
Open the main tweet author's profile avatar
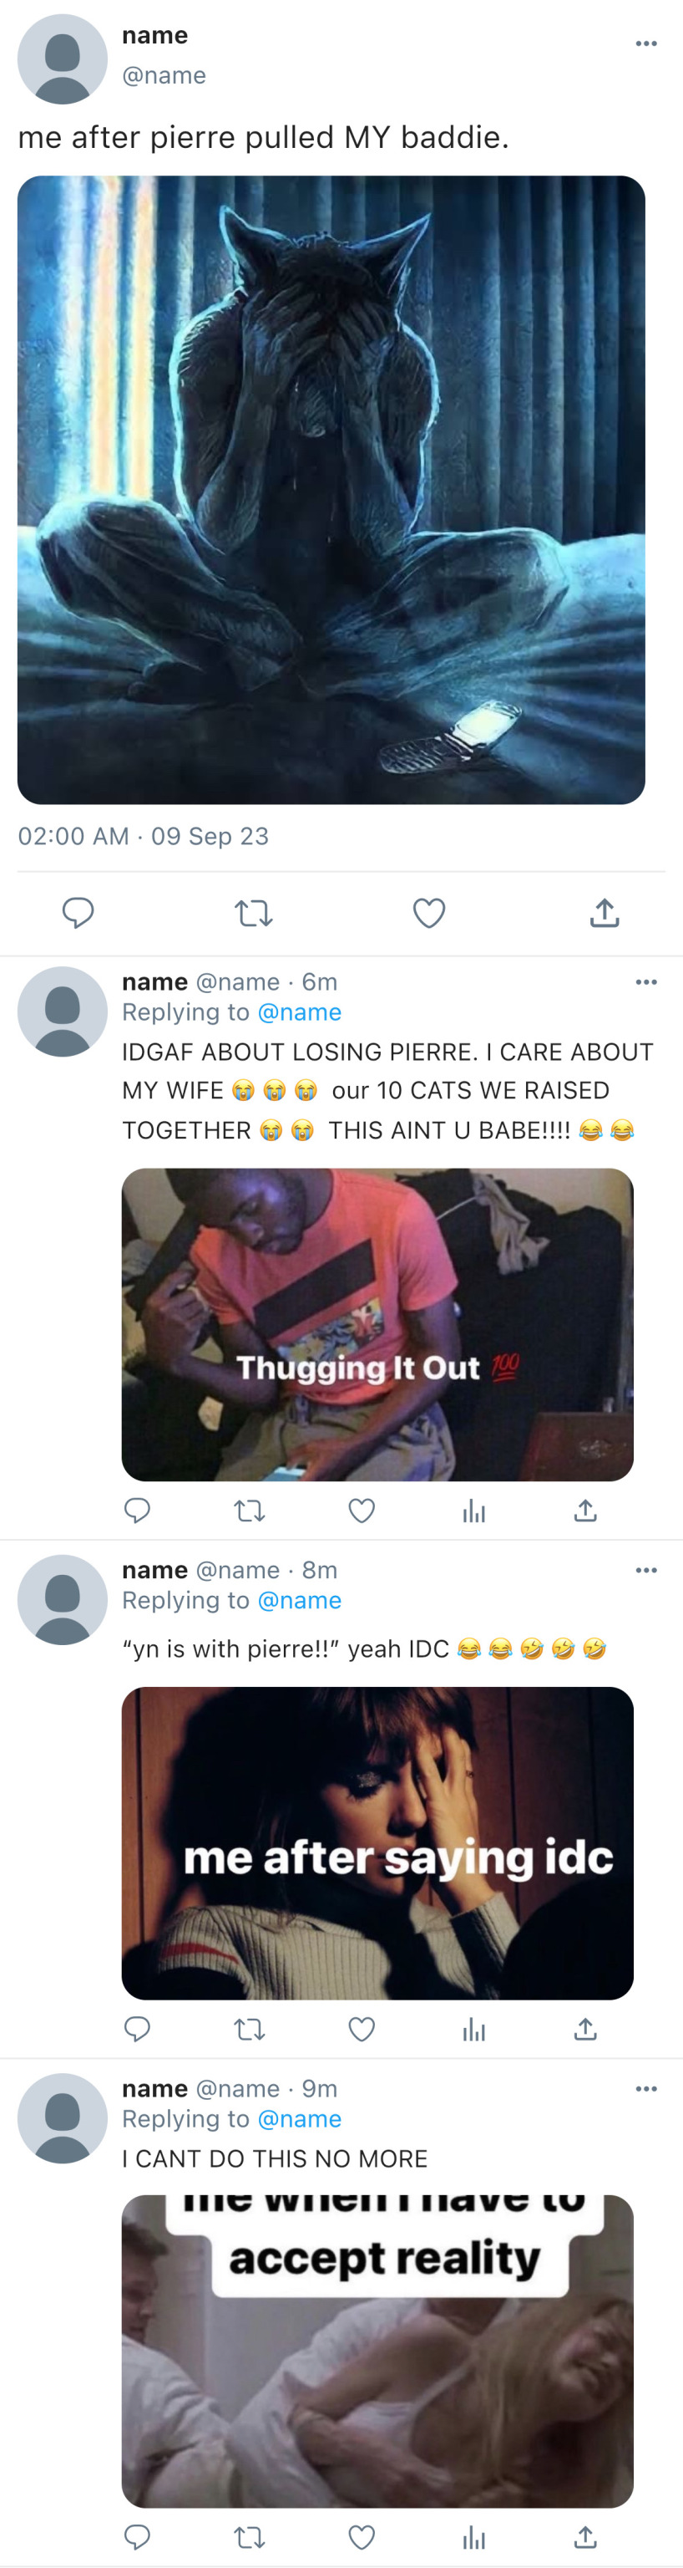(x=62, y=59)
